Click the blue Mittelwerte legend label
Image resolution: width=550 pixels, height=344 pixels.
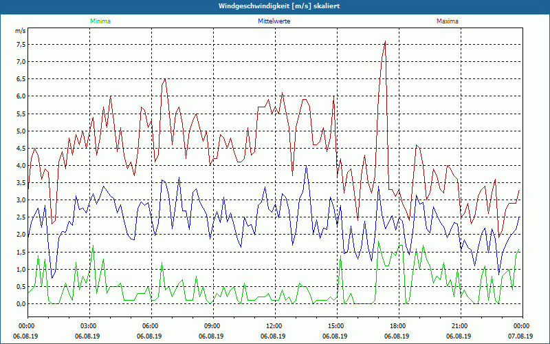click(x=274, y=21)
